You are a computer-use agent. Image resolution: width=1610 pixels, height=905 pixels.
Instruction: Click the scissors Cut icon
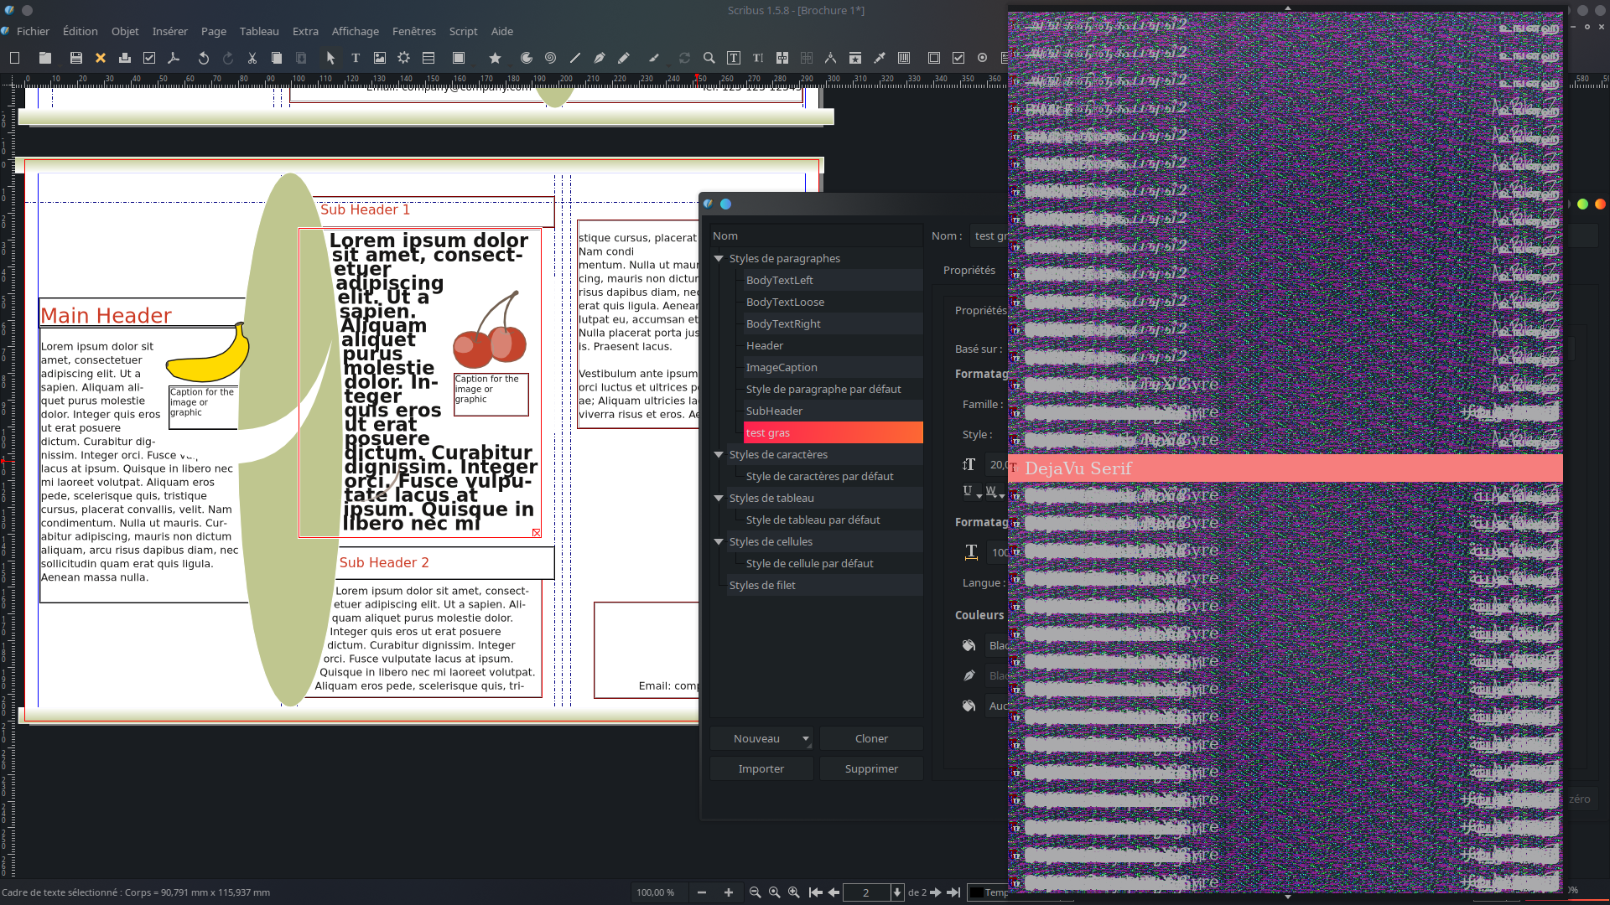[252, 58]
